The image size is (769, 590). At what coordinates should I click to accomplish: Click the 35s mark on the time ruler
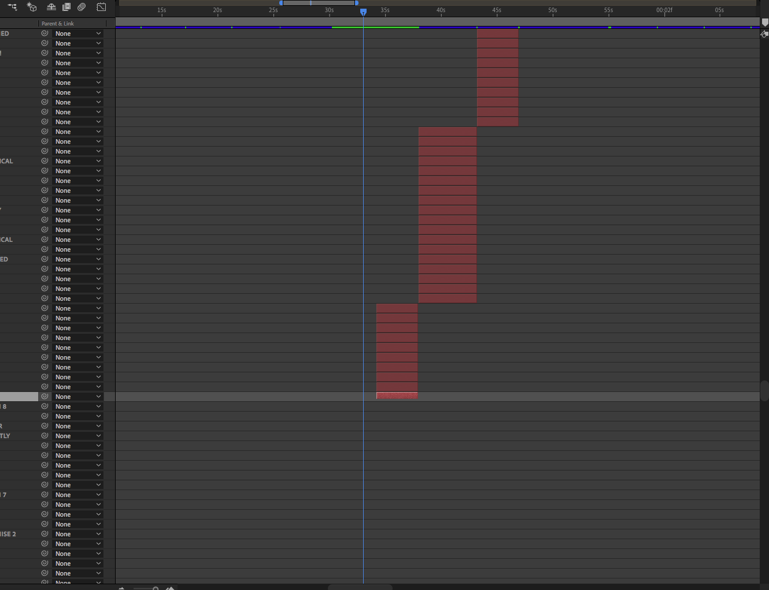click(385, 10)
